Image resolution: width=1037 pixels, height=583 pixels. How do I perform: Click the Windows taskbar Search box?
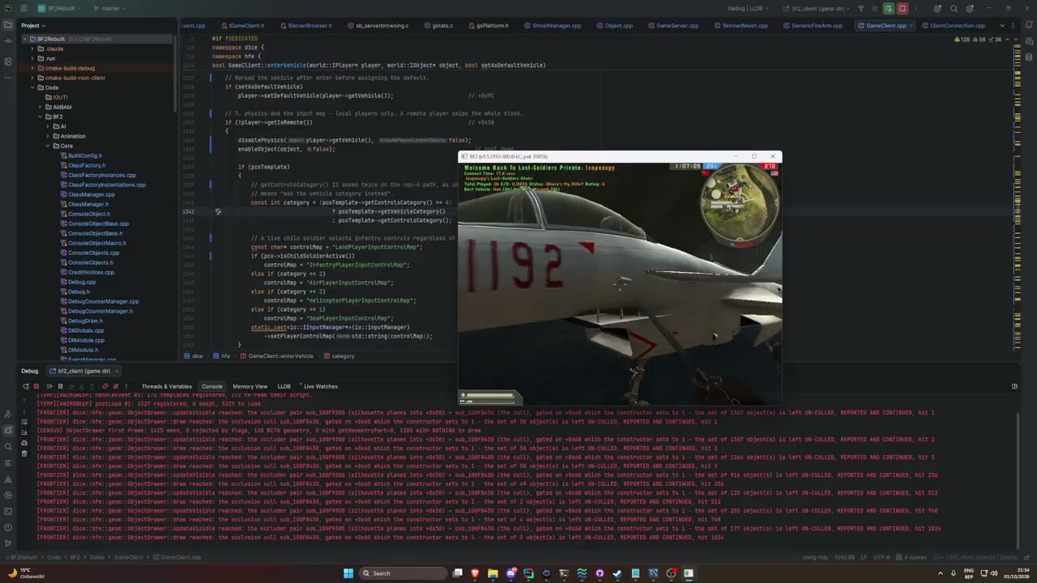coord(403,573)
